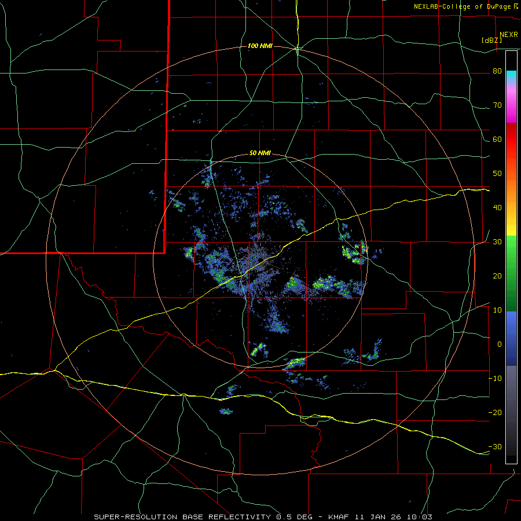Image resolution: width=521 pixels, height=521 pixels.
Task: Pick the bright green segment of the color bar
Action: [512, 248]
